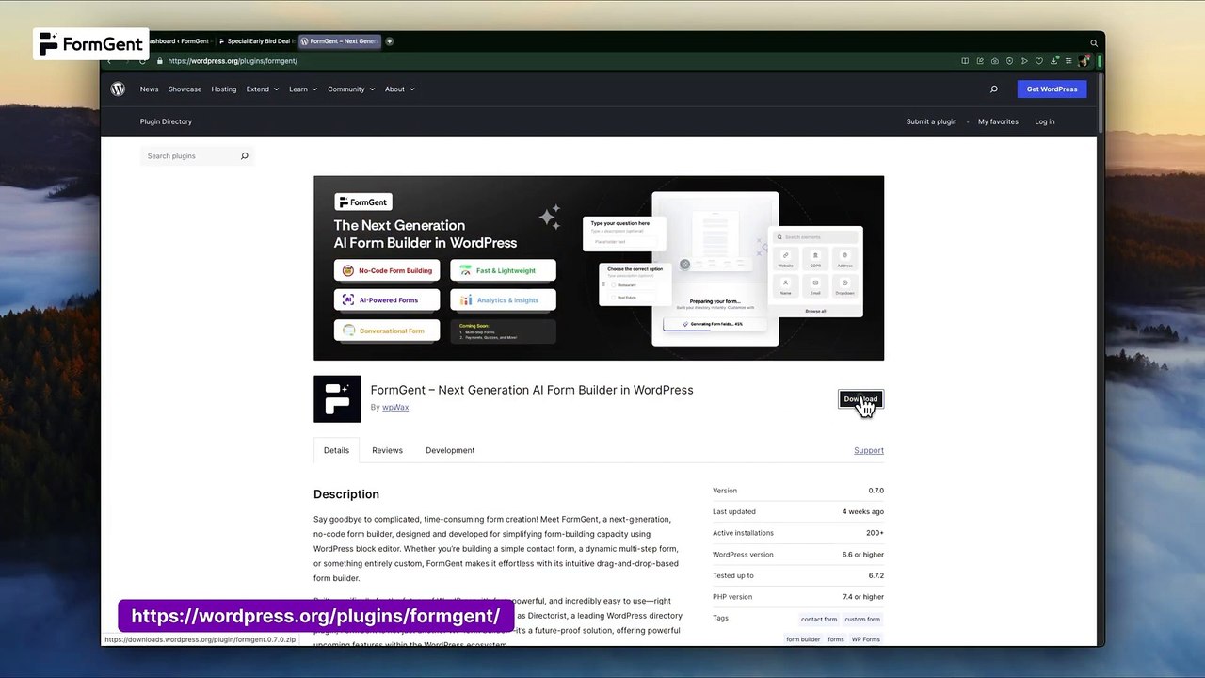
Task: Expand the About menu
Action: [x=399, y=89]
